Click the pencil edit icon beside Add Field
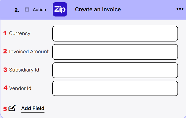Viewport: 186px width, 118px height. (12, 108)
